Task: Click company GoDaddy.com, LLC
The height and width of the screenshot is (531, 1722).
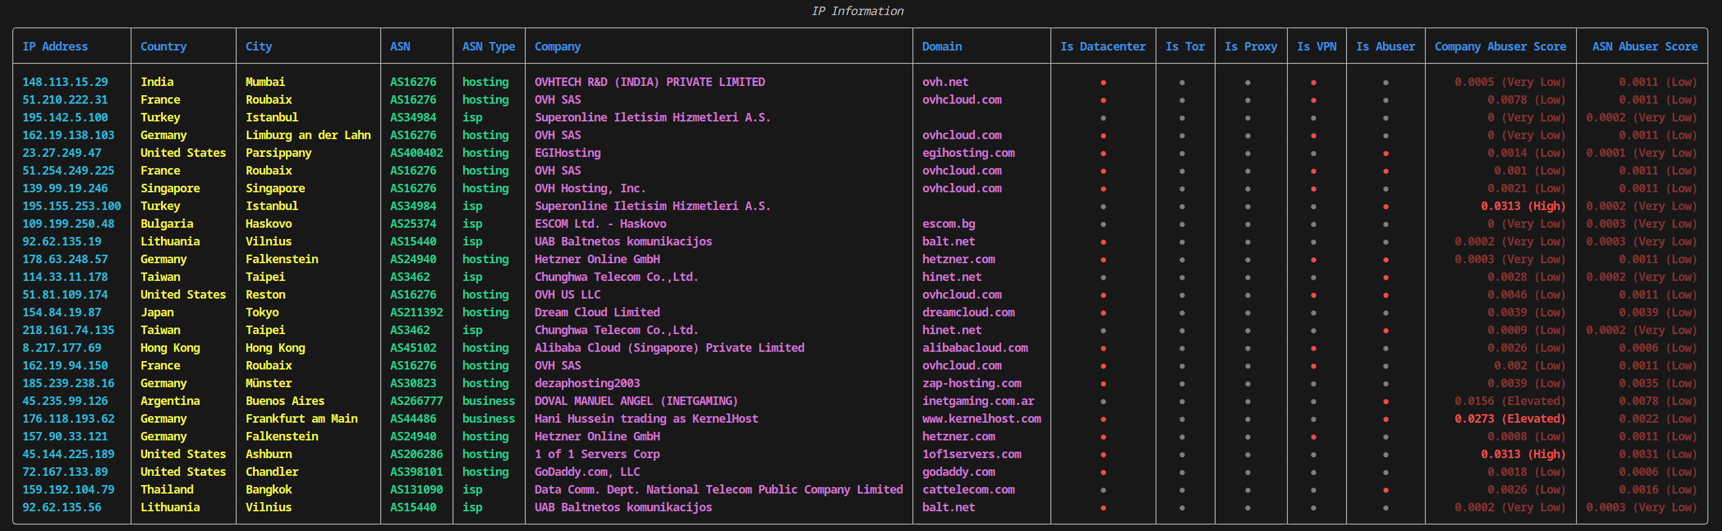Action: click(587, 471)
